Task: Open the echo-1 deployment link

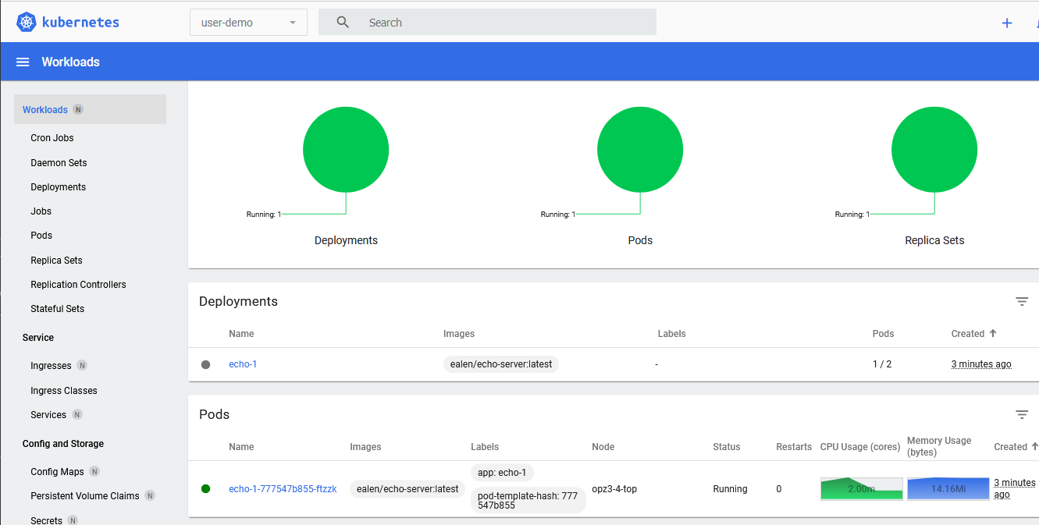Action: coord(243,364)
